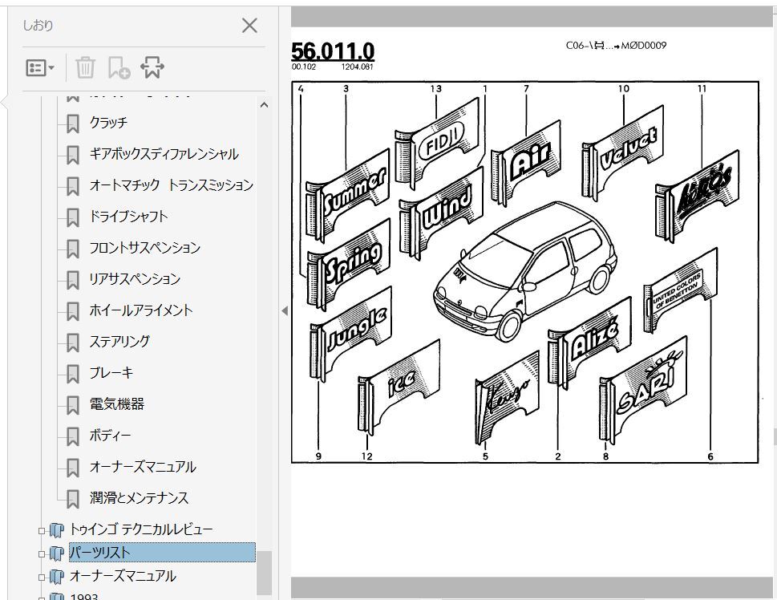Select the クラッチ bookmark
Viewport: 777px width, 600px height.
[108, 123]
